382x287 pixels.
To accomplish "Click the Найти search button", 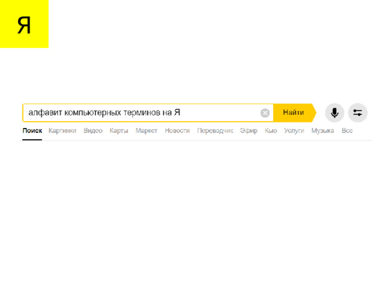I will 294,112.
